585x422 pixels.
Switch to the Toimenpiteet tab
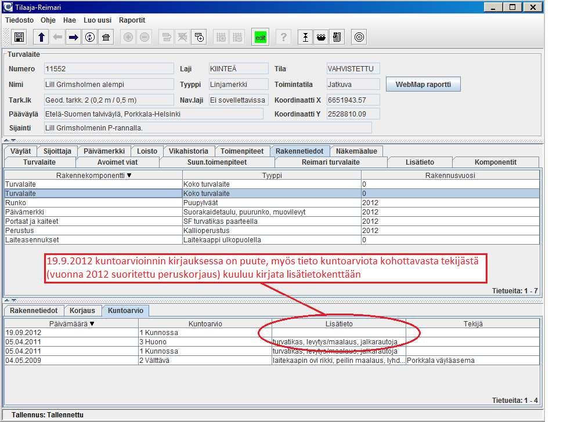(x=242, y=151)
